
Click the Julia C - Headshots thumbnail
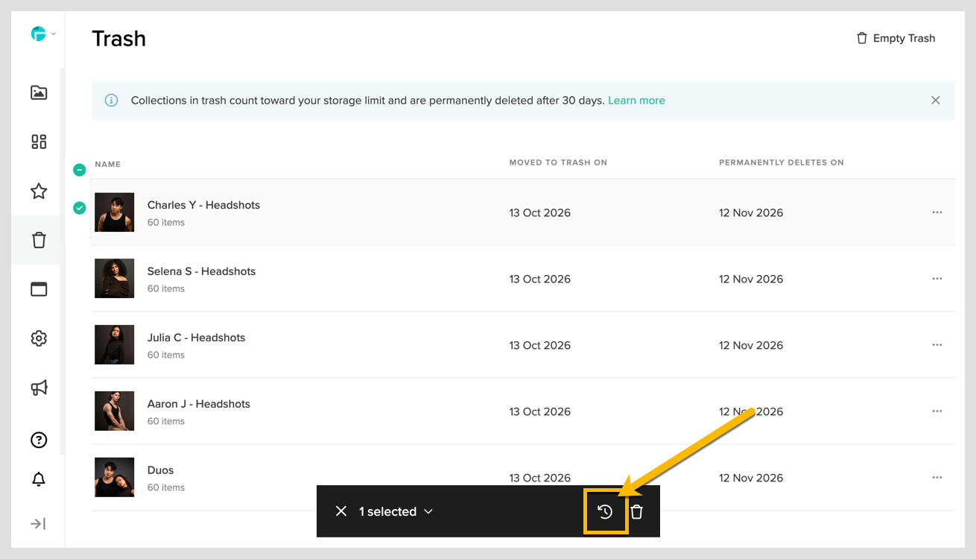tap(115, 345)
